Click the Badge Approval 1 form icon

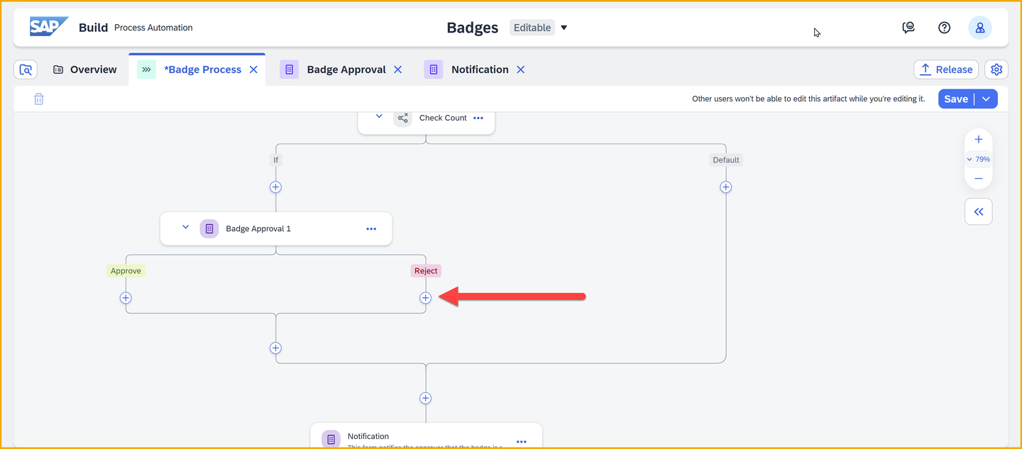click(209, 228)
